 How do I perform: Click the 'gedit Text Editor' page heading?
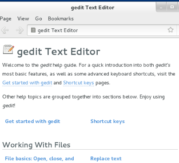(x=59, y=52)
